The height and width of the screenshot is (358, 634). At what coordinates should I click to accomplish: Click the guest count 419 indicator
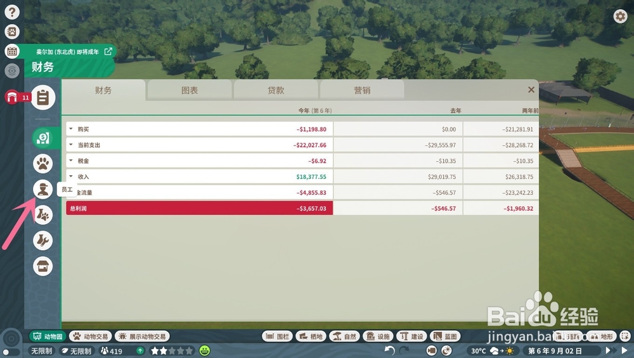pos(112,351)
